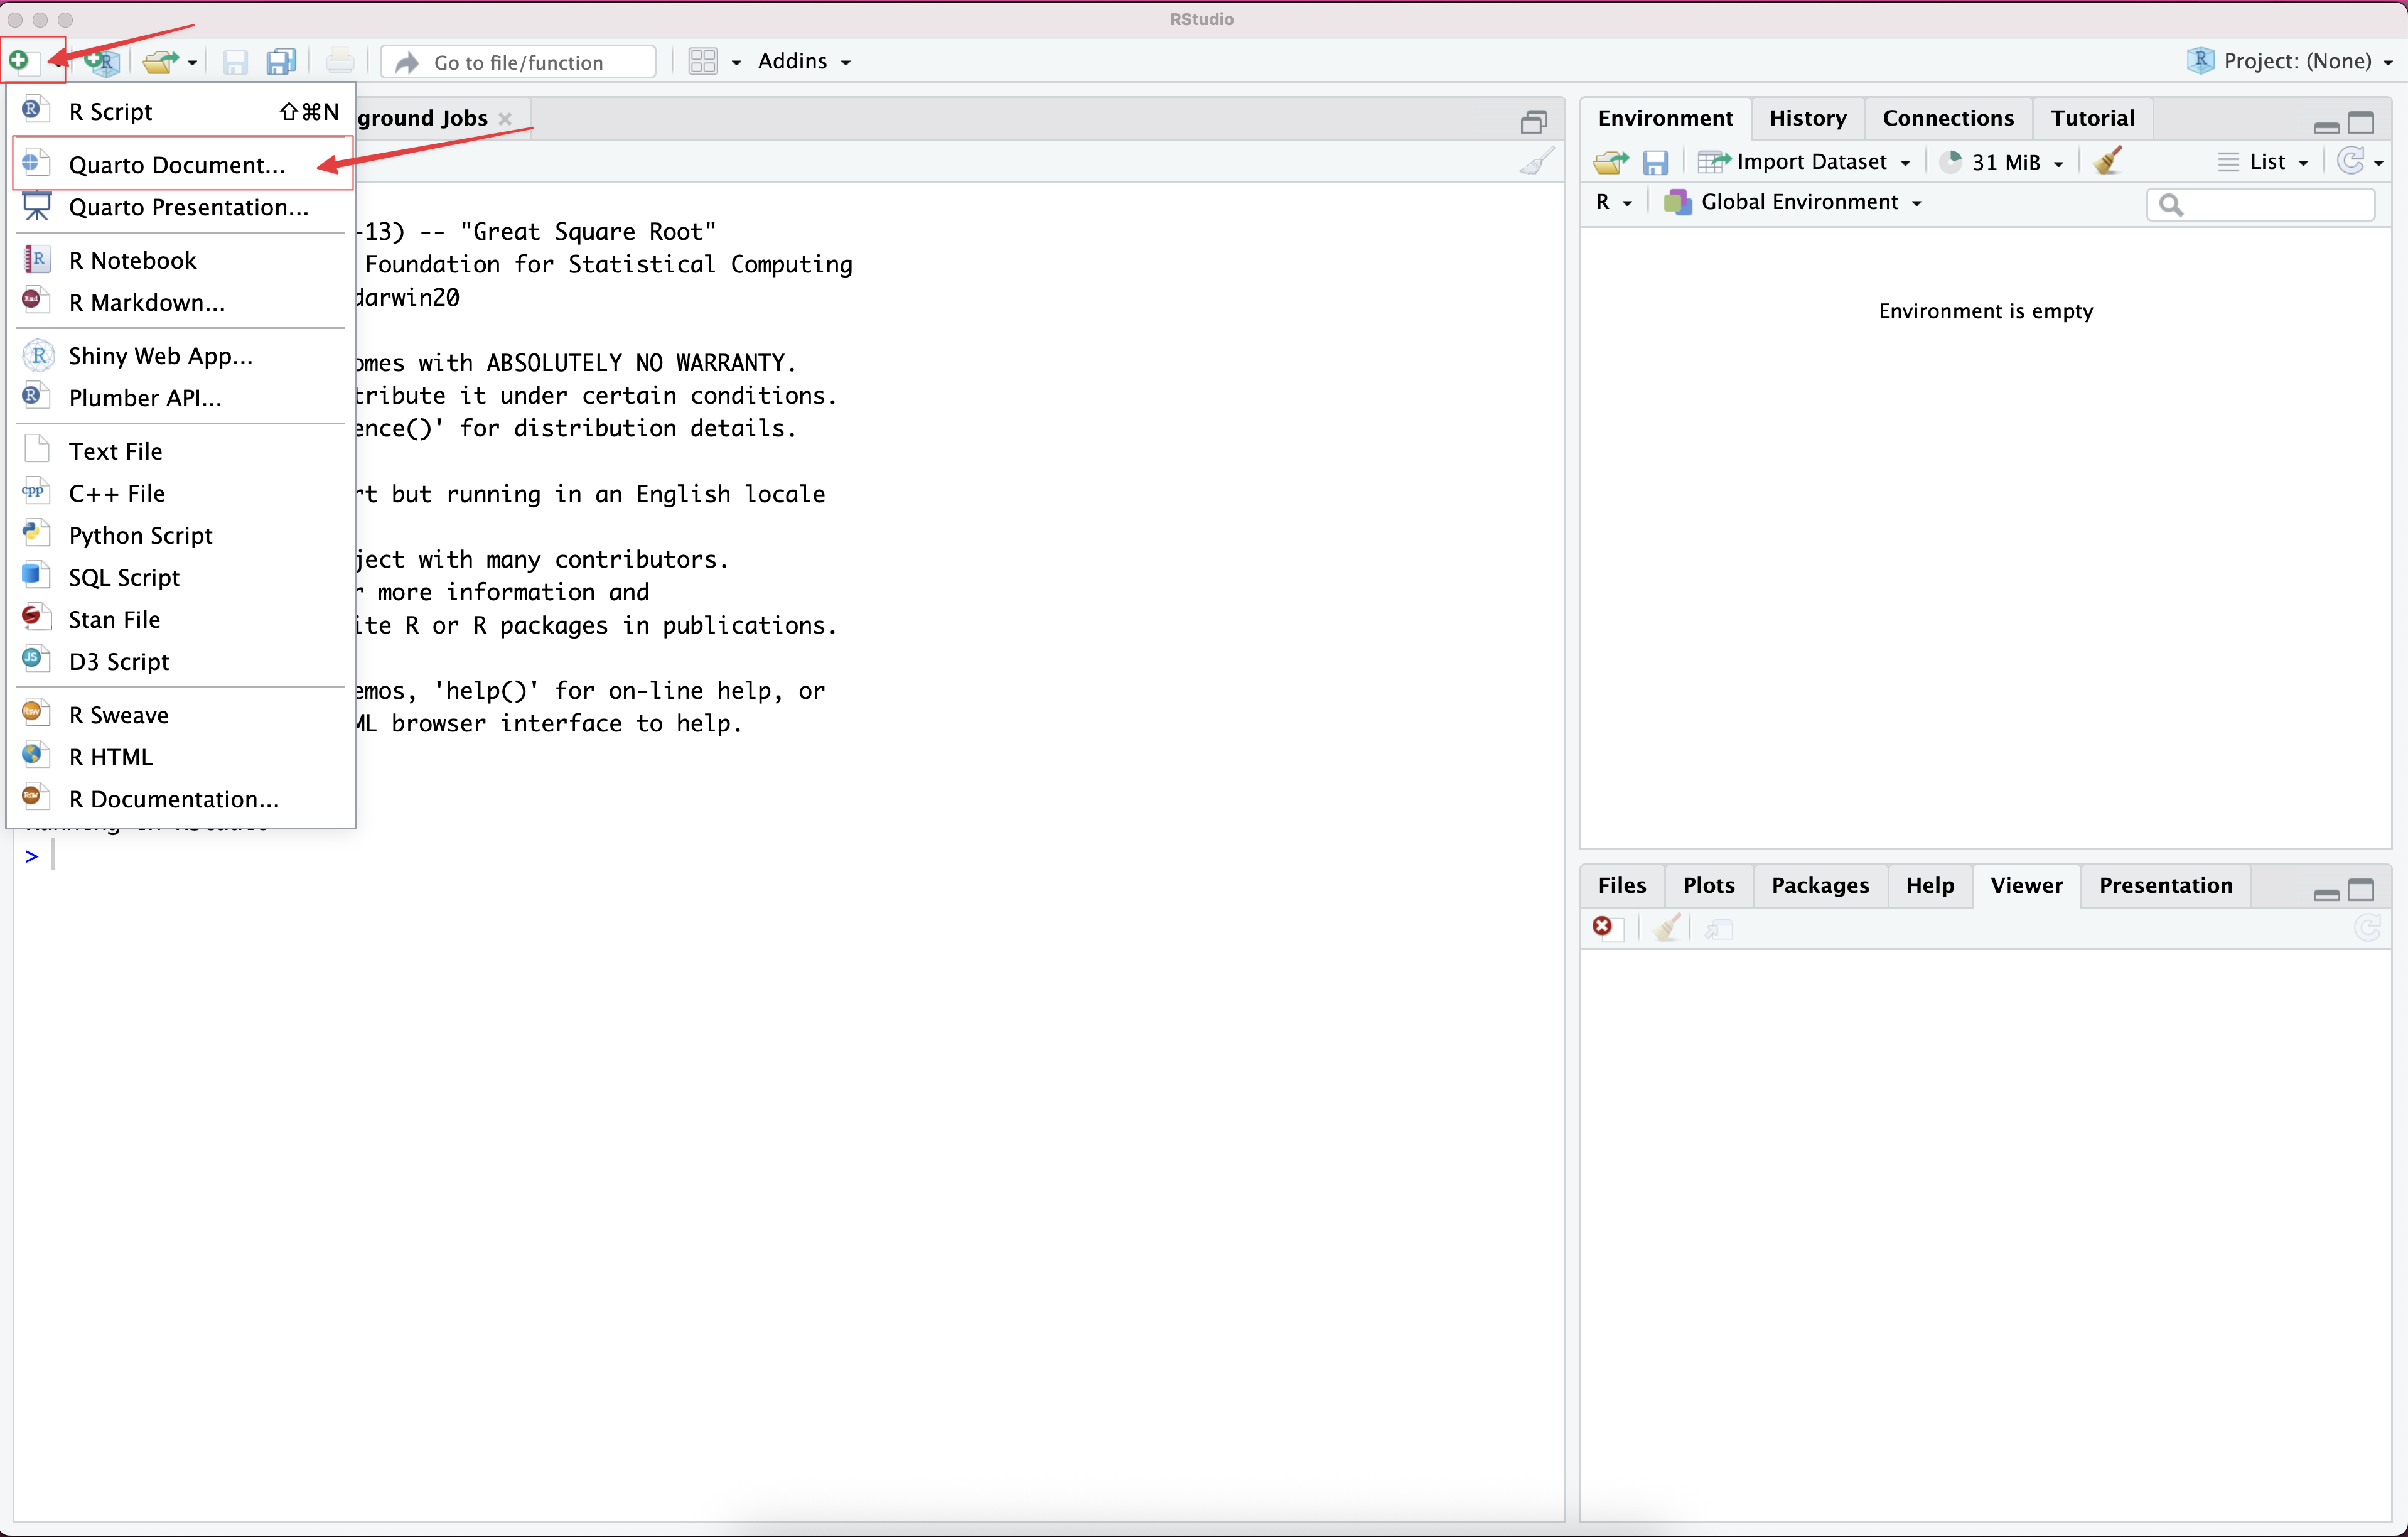
Task: Open the Global Environment dropdown
Action: coord(1793,202)
